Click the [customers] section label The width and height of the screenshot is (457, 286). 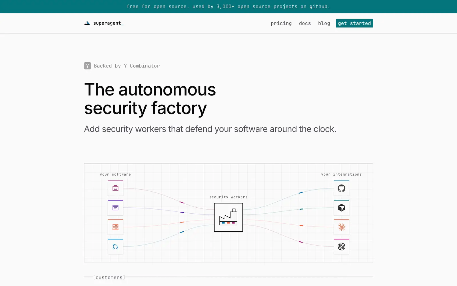(x=109, y=277)
